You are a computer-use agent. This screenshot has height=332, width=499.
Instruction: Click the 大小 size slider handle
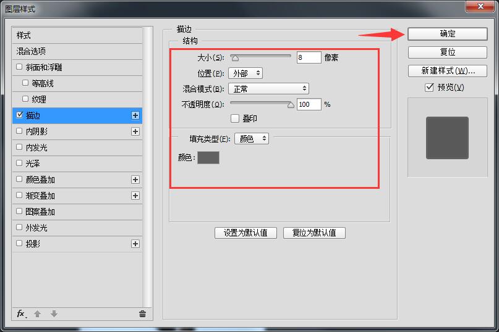235,58
